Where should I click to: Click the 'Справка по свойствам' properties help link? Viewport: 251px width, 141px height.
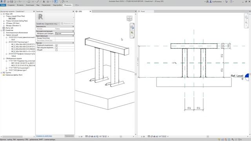coord(44,136)
